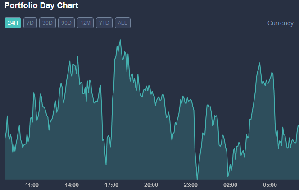This screenshot has height=190, width=299.
Task: Switch to the 12M view
Action: [85, 23]
